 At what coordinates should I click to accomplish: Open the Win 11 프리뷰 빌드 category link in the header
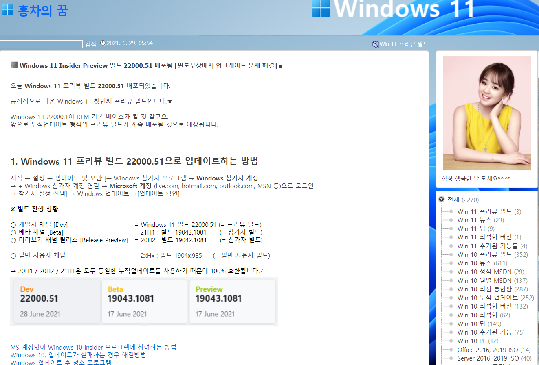pos(404,44)
